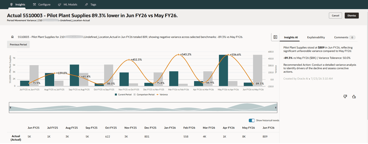Viewport: 368px width, 144px height.
Task: Click the chart overview range strip
Action: (143, 108)
